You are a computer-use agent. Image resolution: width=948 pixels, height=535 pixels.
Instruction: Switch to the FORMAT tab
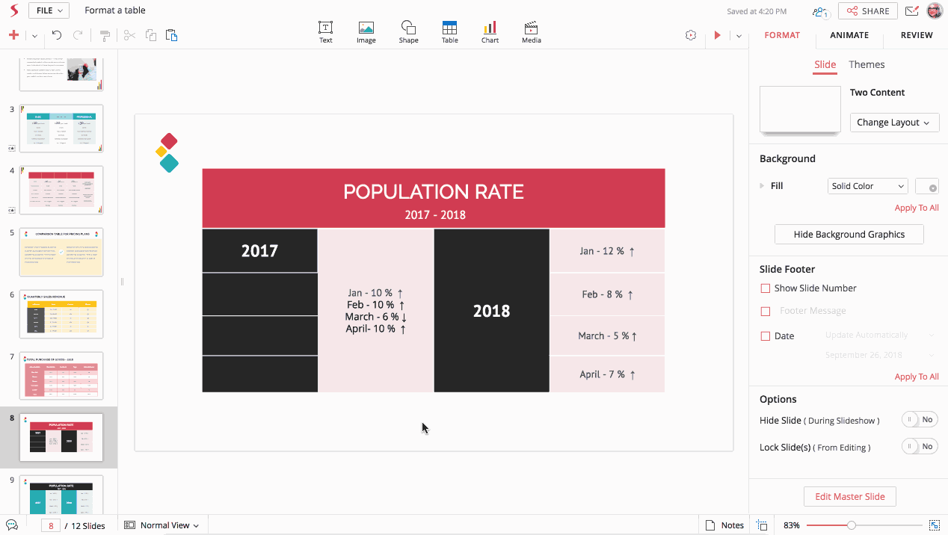click(782, 35)
